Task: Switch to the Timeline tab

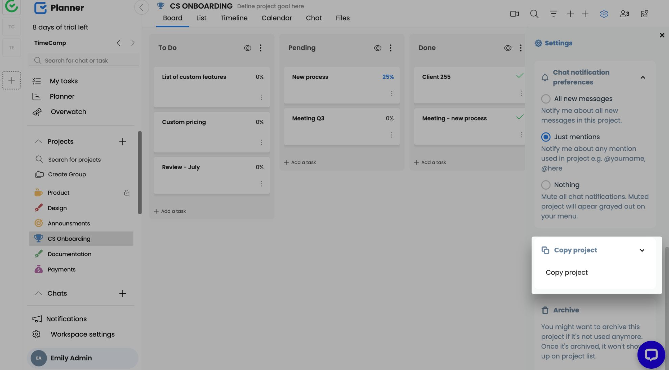Action: 234,18
